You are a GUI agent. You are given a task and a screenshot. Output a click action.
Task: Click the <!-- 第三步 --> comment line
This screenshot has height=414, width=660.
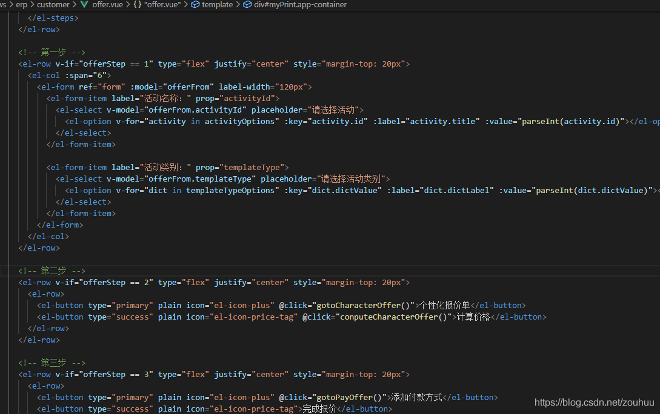[52, 363]
